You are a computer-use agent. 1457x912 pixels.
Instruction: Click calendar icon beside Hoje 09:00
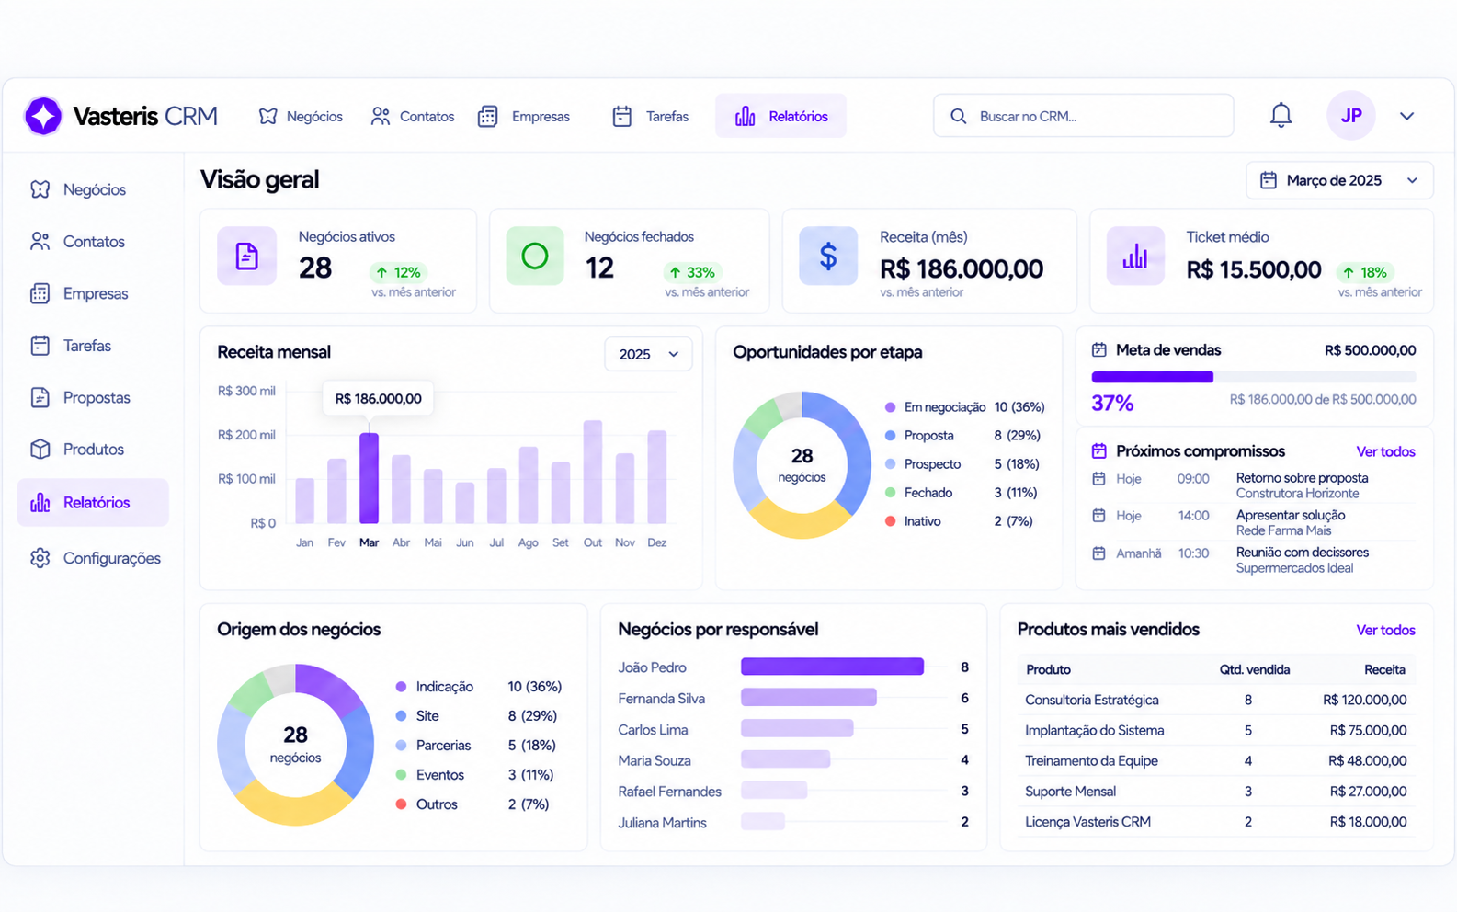coord(1098,479)
